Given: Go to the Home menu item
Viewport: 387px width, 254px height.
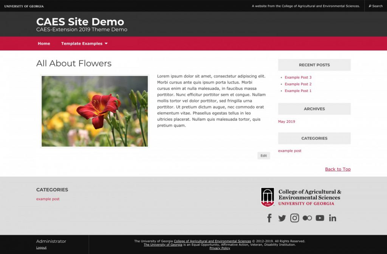Looking at the screenshot, I should click(44, 44).
